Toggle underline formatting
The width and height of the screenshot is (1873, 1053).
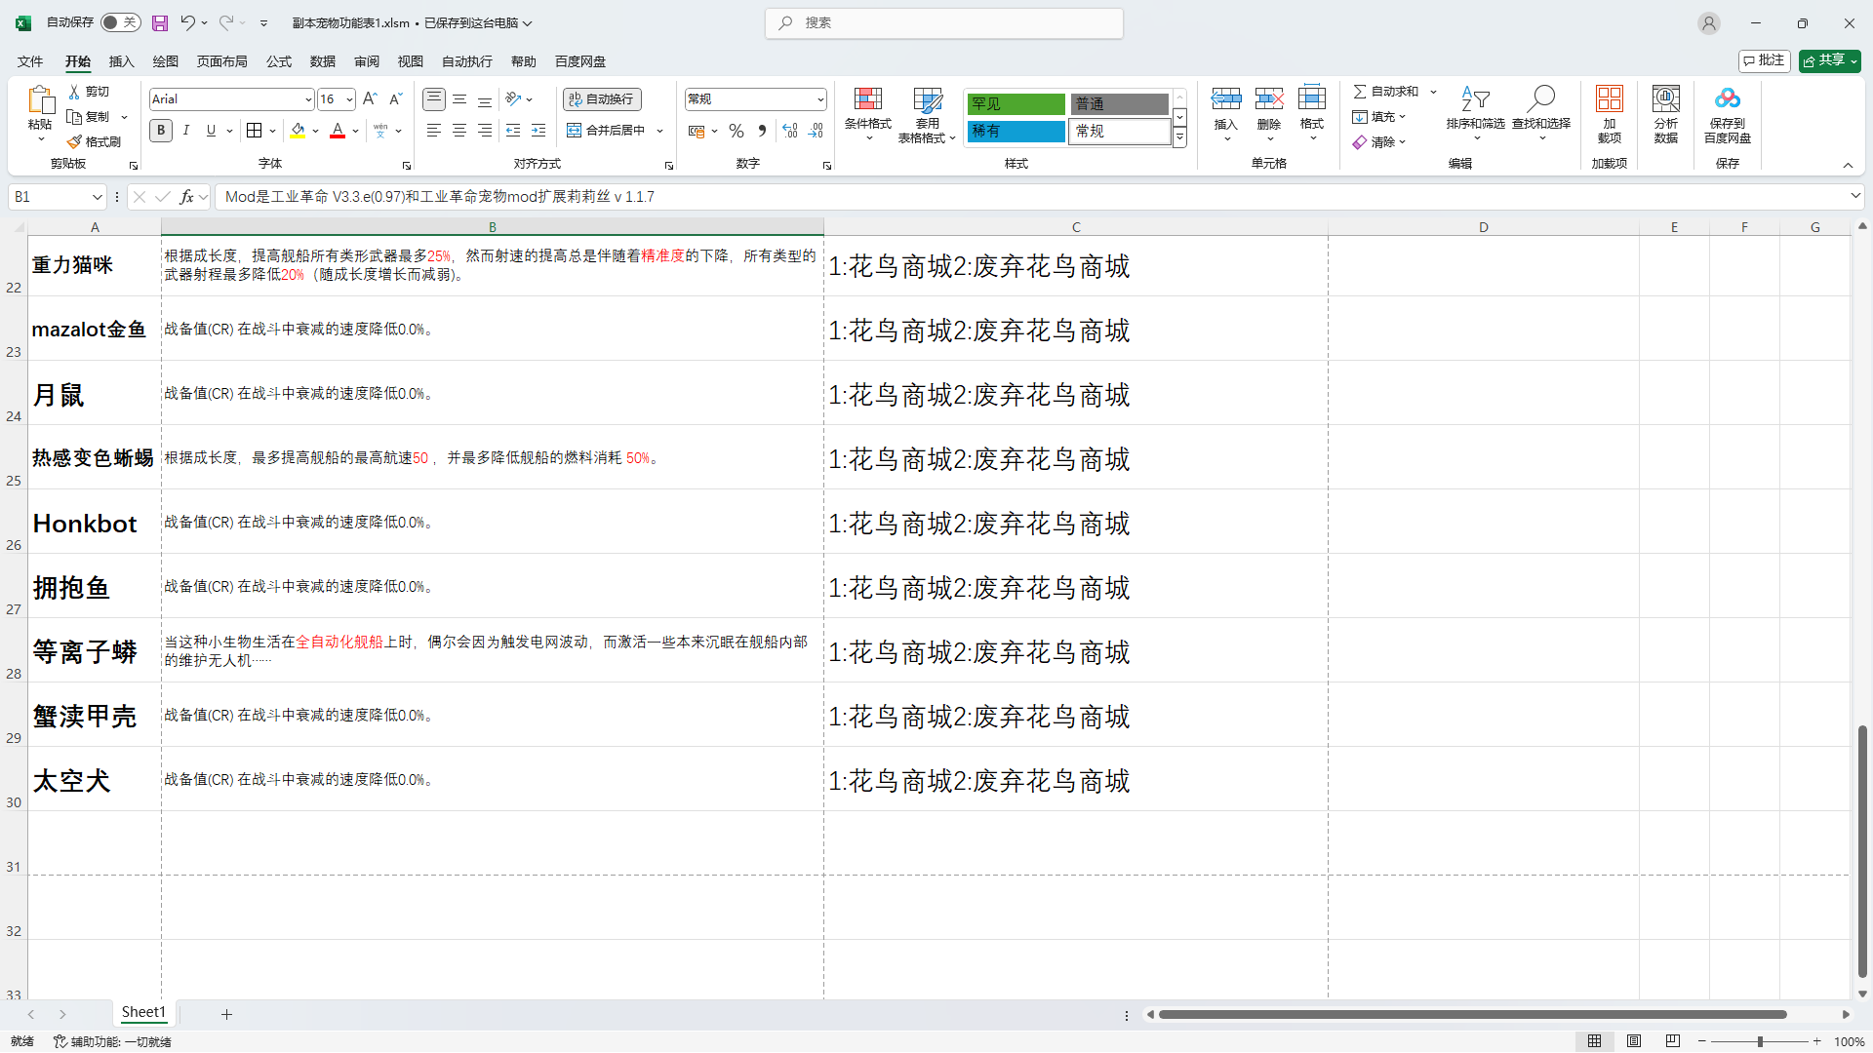click(210, 130)
